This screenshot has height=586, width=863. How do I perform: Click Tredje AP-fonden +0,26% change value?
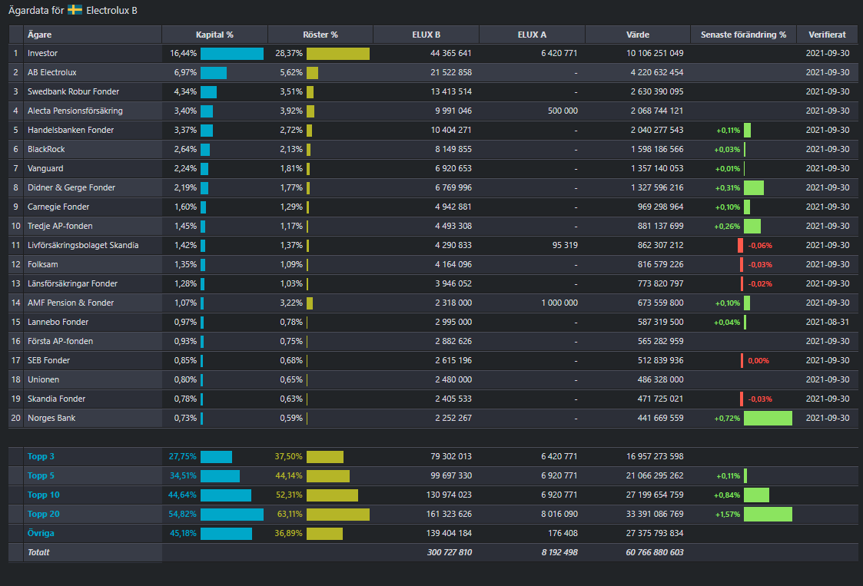[x=727, y=227]
